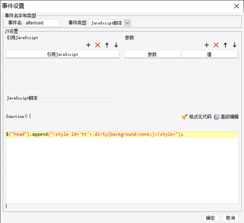
Task: Click the 值 column header
Action: point(209,55)
